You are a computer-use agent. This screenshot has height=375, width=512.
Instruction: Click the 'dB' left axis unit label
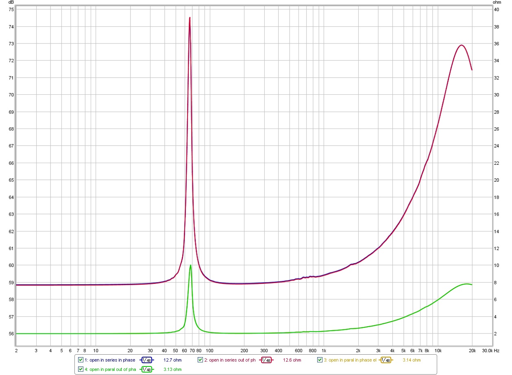pyautogui.click(x=11, y=2)
